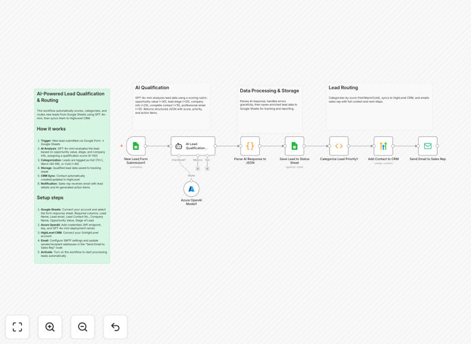Select the New Lead Form Submission Google Sheets node
The image size is (471, 344).
click(x=135, y=146)
